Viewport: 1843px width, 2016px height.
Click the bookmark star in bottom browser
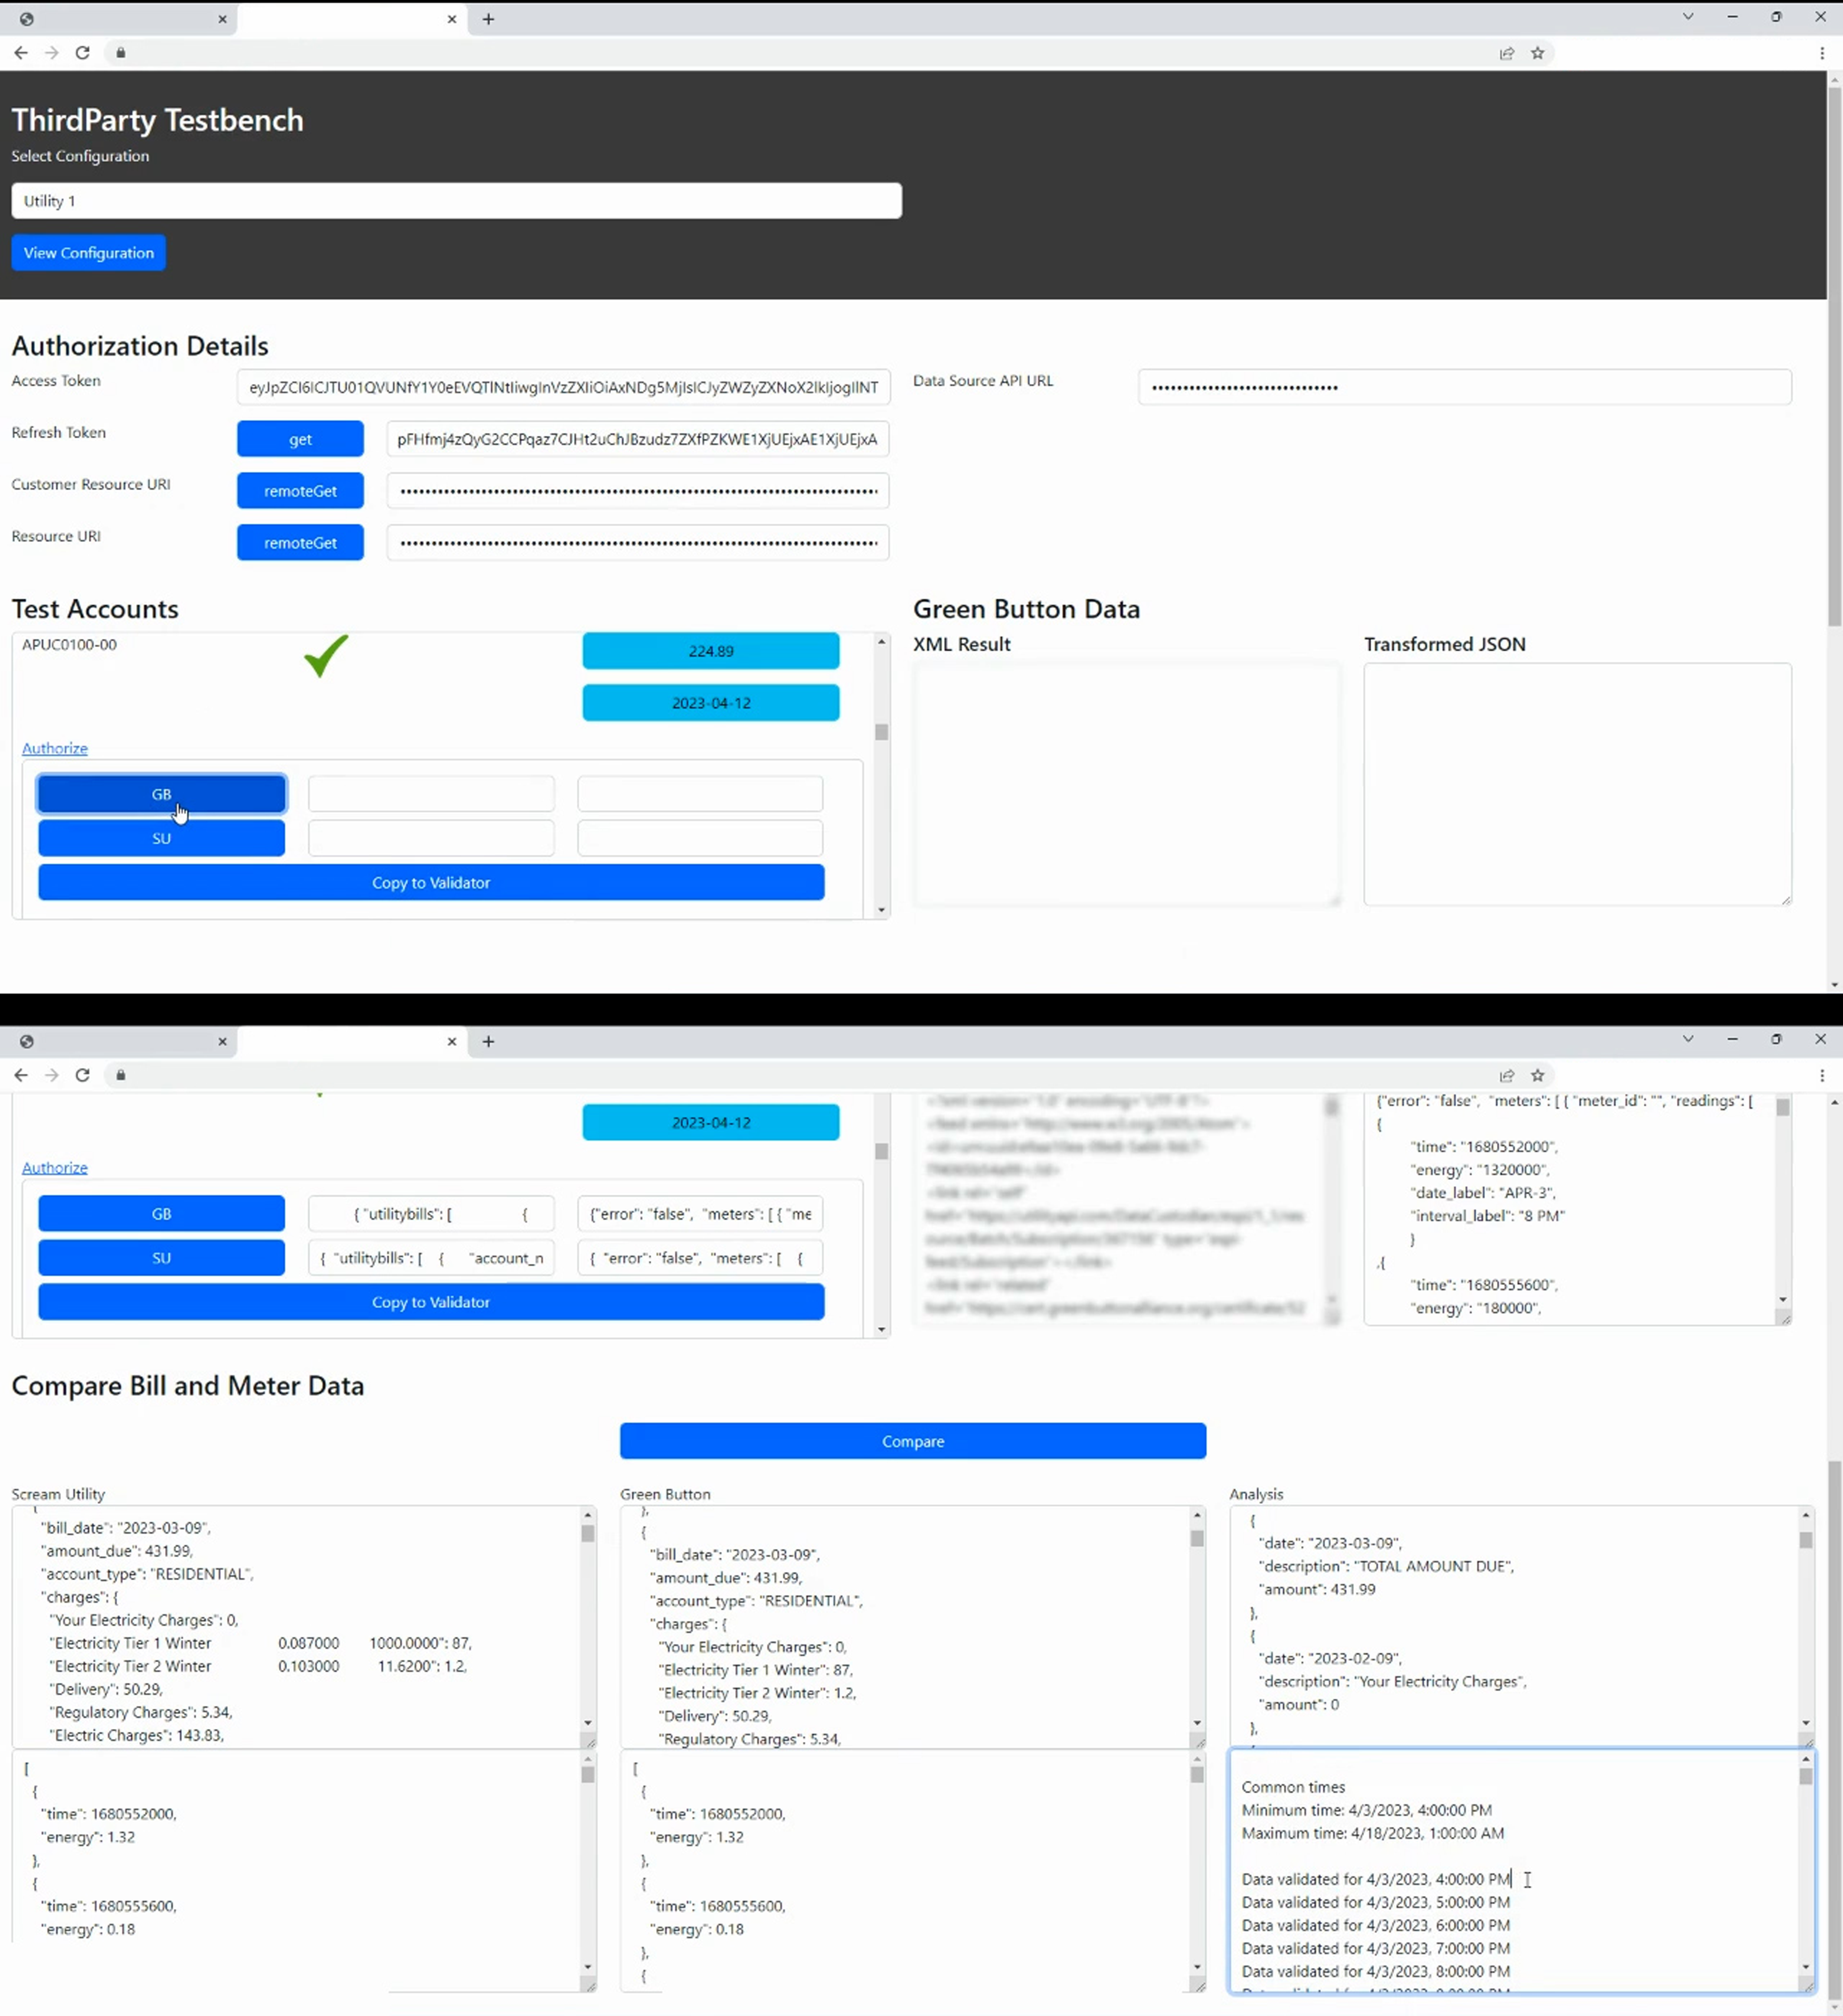pyautogui.click(x=1538, y=1075)
